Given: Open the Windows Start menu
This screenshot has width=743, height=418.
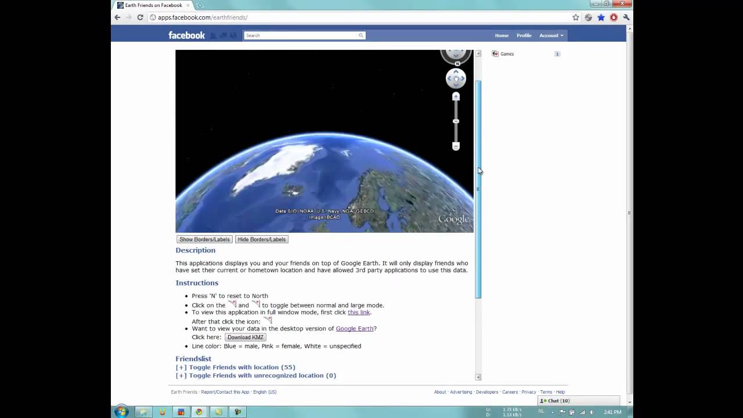Looking at the screenshot, I should tap(121, 412).
